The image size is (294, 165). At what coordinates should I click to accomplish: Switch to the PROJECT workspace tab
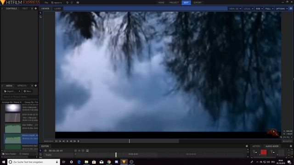click(174, 3)
